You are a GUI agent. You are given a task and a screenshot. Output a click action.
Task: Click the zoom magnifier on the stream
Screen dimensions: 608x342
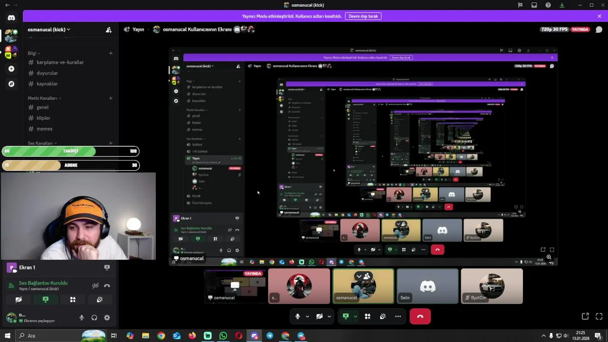[x=549, y=257]
